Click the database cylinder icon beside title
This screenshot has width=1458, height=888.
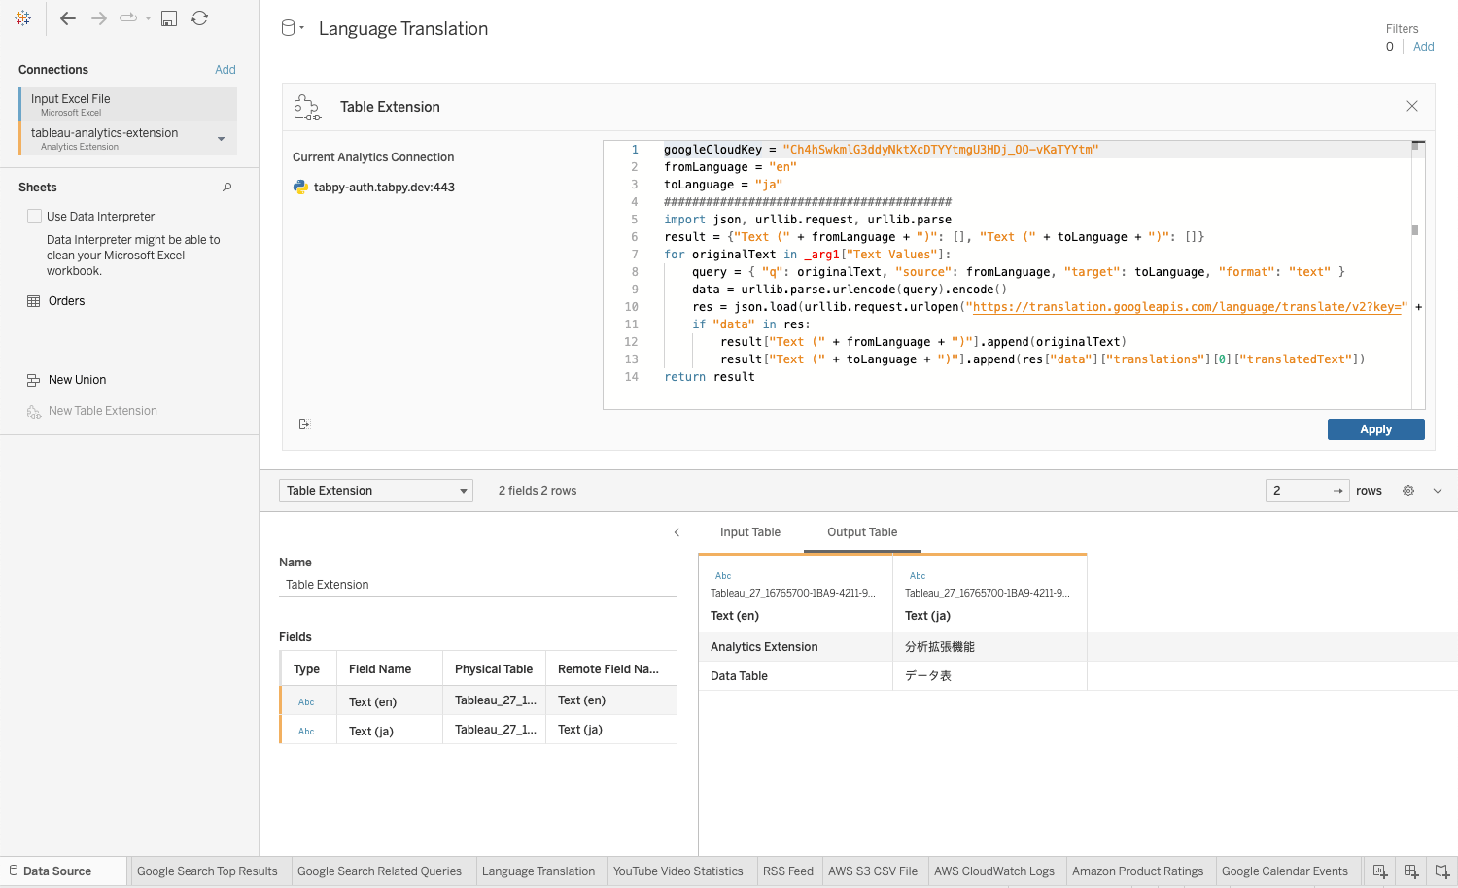click(x=288, y=28)
